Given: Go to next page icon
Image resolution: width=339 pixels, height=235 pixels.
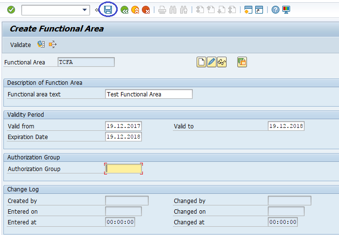Looking at the screenshot, I should tap(221, 10).
